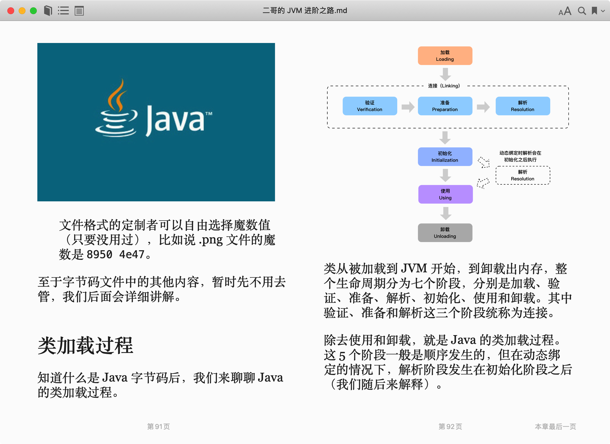Select the orange 加载 Loading box
The width and height of the screenshot is (610, 444).
pos(445,55)
